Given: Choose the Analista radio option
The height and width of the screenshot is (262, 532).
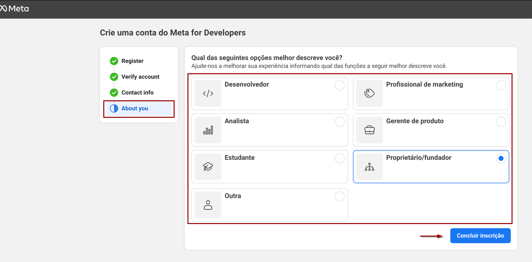Looking at the screenshot, I should pyautogui.click(x=339, y=122).
